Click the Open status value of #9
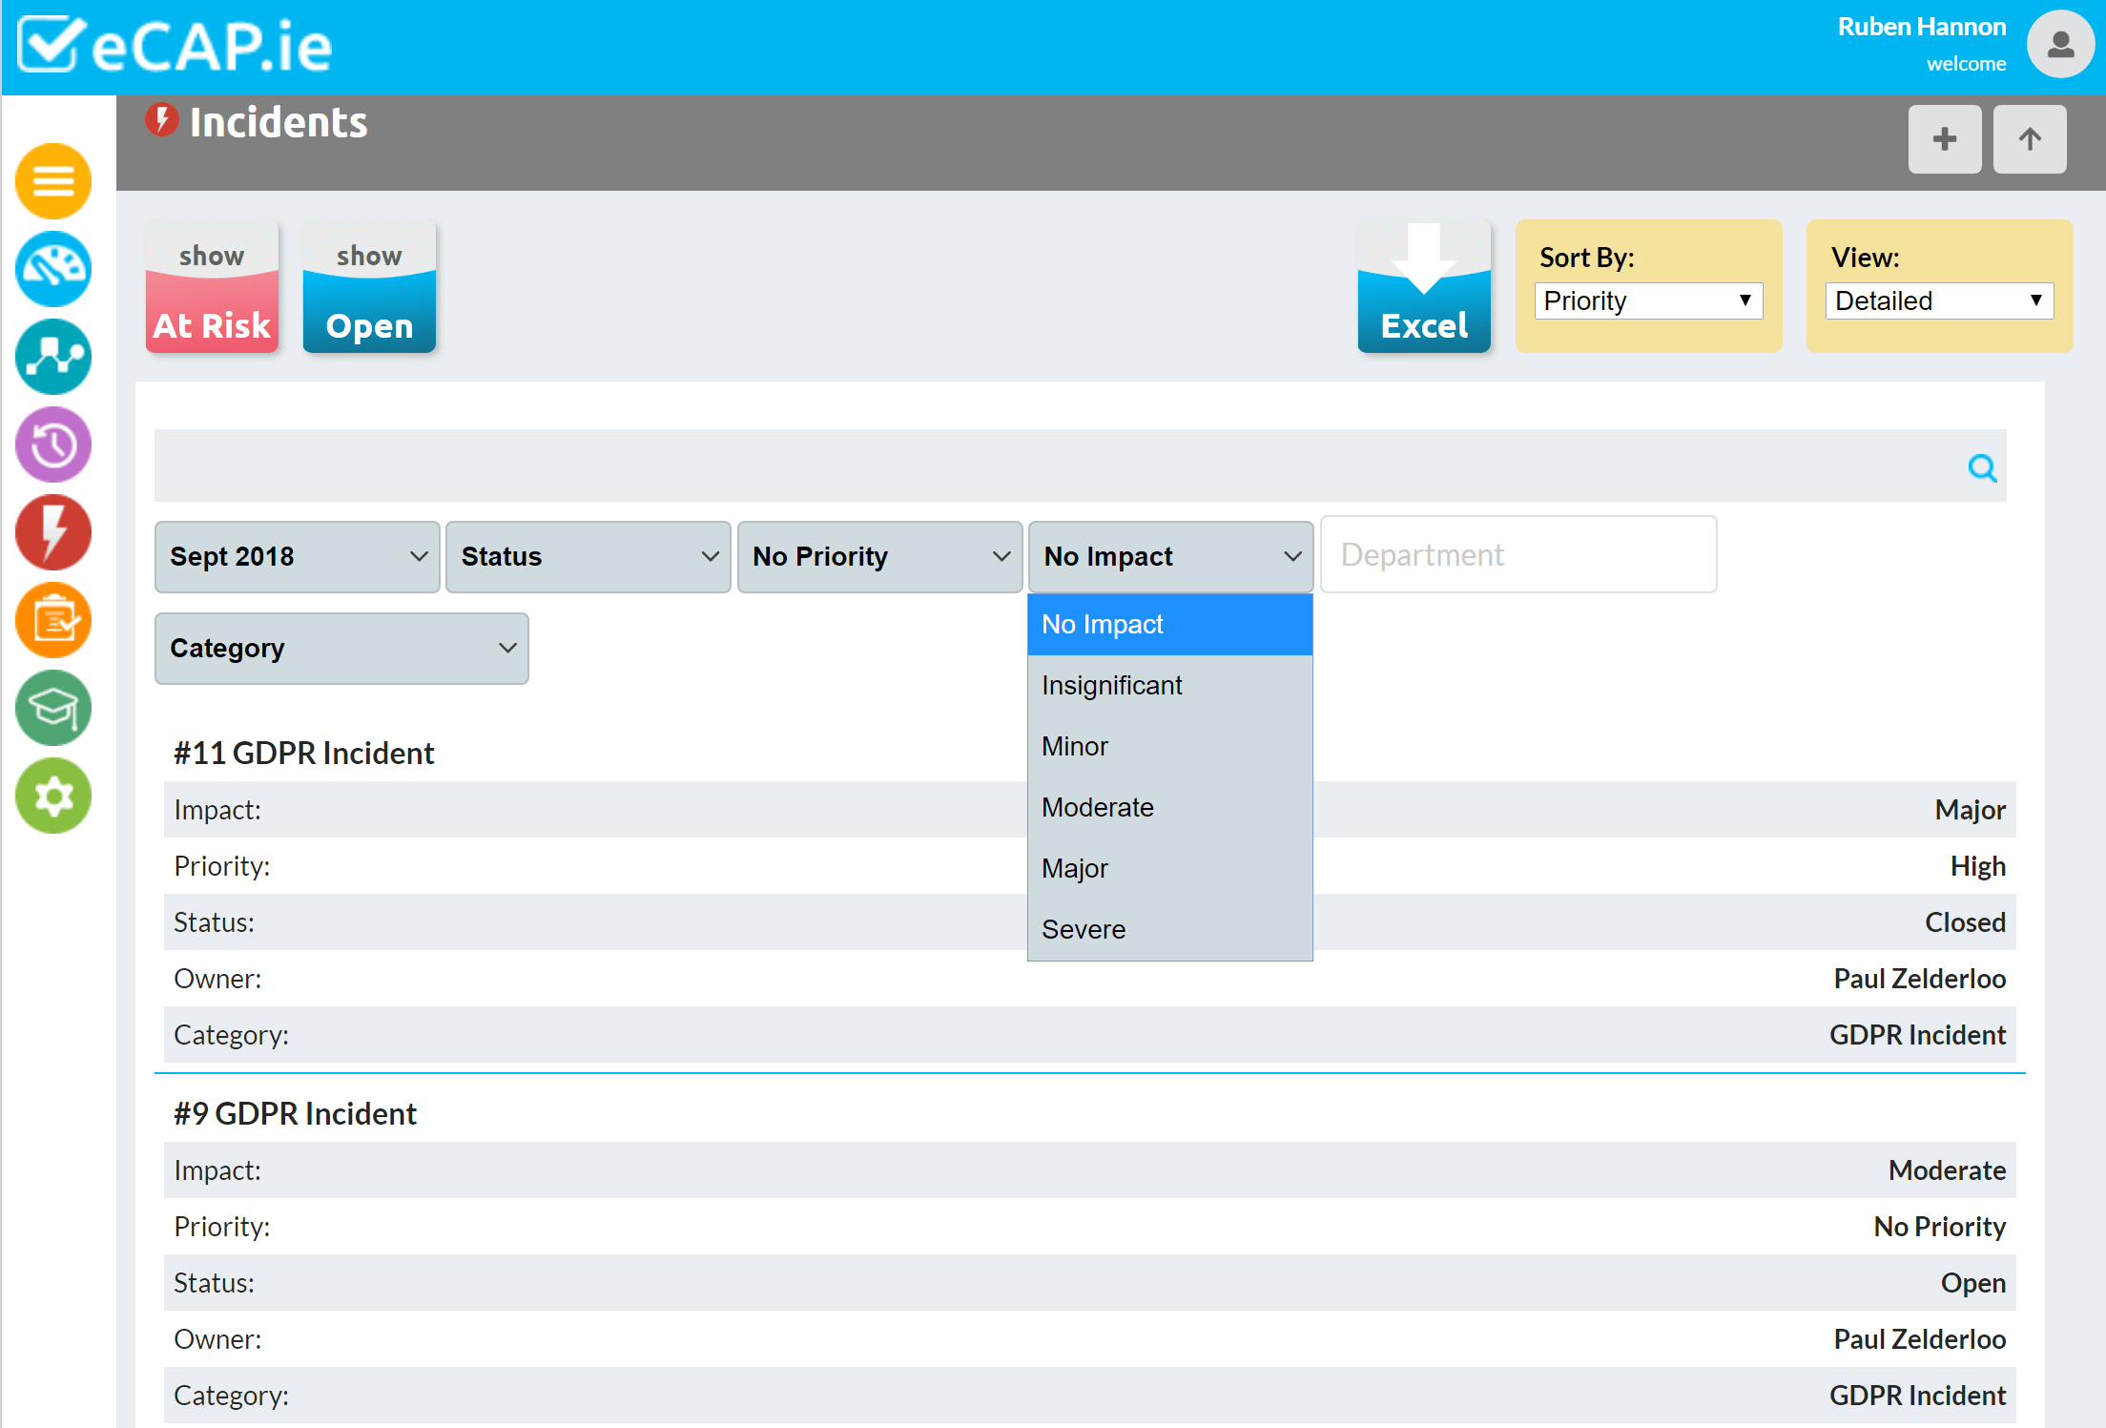The height and width of the screenshot is (1428, 2106). coord(1973,1283)
